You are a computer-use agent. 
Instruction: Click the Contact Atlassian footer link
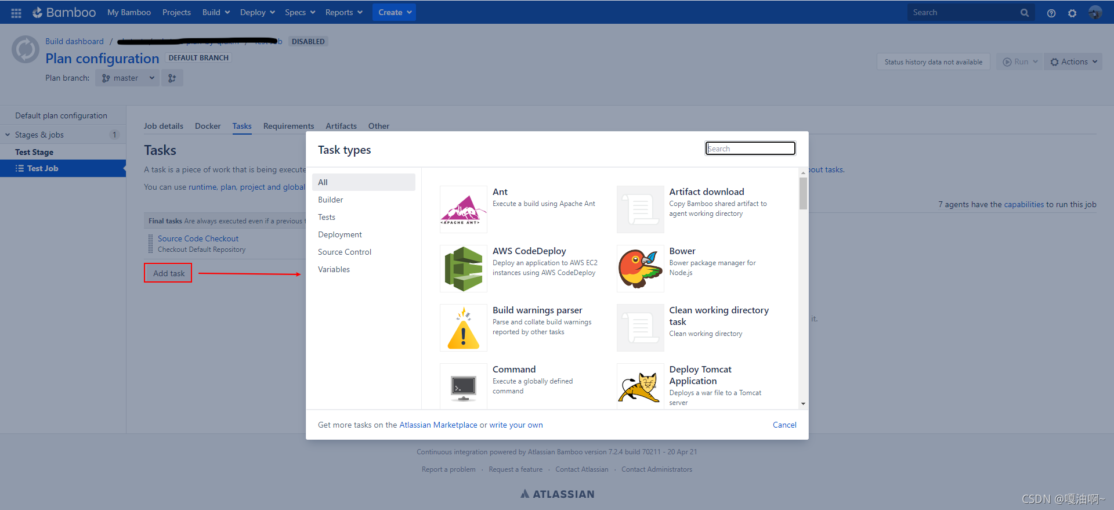pos(581,469)
